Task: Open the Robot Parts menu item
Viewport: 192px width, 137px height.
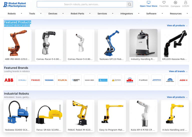Action: [x=77, y=14]
